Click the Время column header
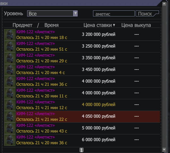The height and width of the screenshot is (153, 170). click(x=51, y=25)
